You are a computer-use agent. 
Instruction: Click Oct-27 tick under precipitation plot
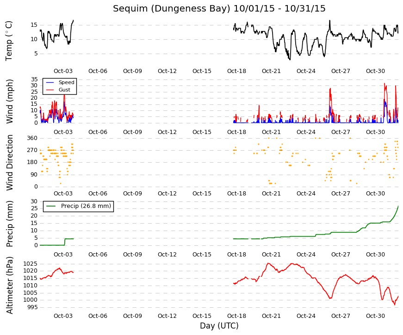(x=341, y=255)
